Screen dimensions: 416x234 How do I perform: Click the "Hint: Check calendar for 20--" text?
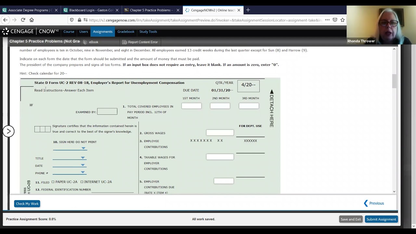pos(43,73)
